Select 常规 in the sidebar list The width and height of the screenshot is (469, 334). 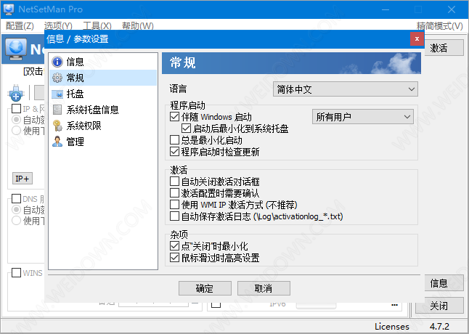pyautogui.click(x=103, y=78)
